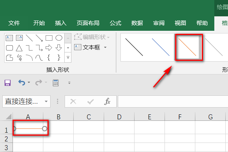Select column D header
Image resolution: width=228 pixels, height=152 pixels.
(119, 117)
